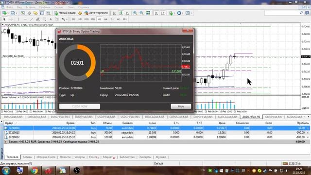Open the EURUSDab,M15 chart tab
The height and width of the screenshot is (175, 311).
13,117
